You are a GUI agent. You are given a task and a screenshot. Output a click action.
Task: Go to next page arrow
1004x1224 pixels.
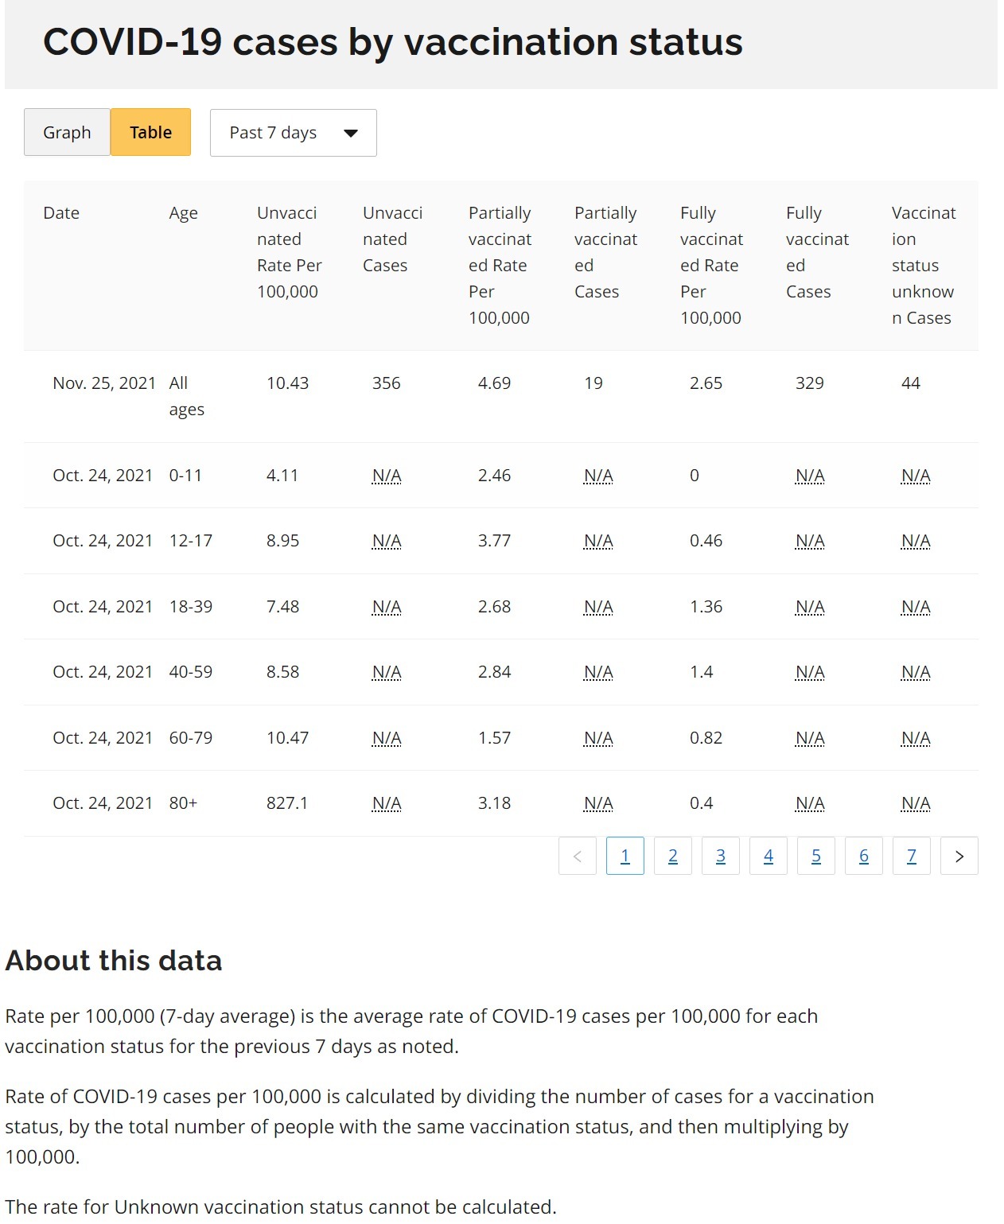(959, 856)
